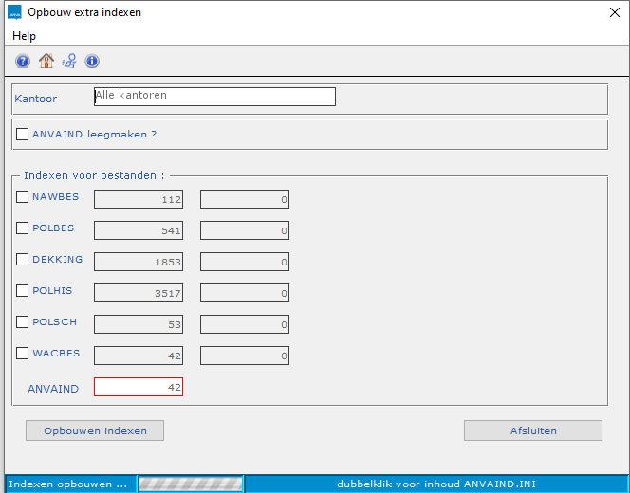Screen dimensions: 630x493
Task: Enable the ANVAIND leegmaken checkbox
Action: pos(23,135)
